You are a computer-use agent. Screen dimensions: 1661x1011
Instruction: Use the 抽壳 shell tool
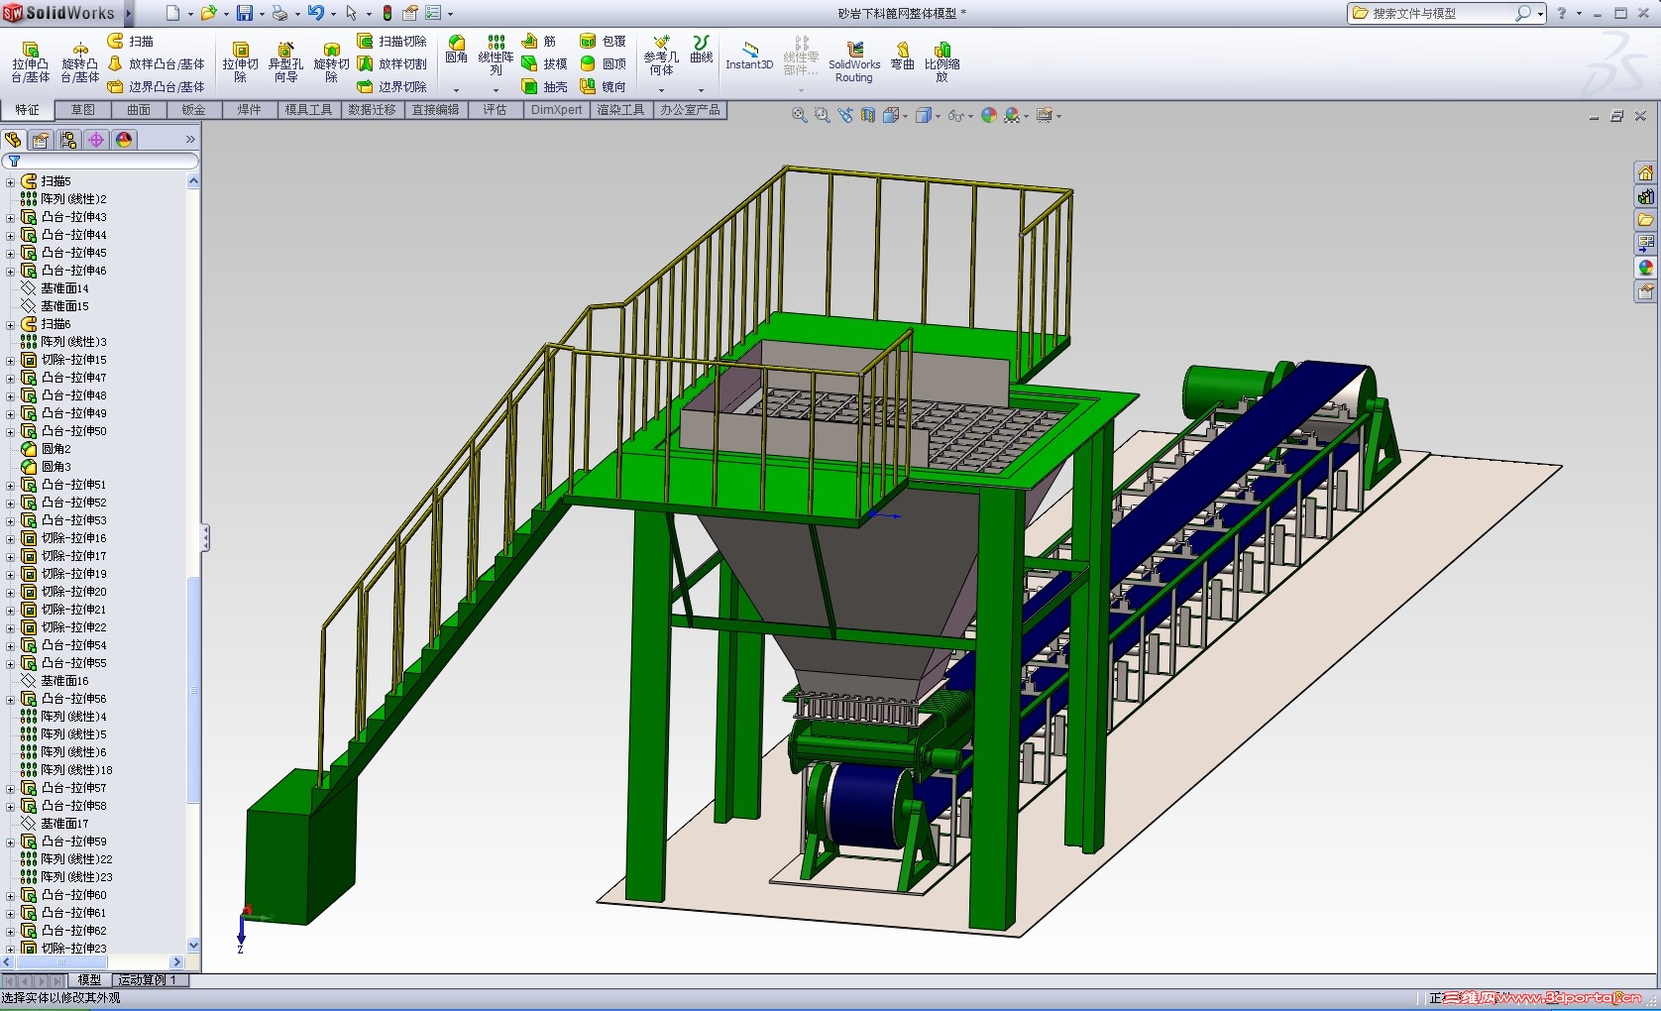544,87
